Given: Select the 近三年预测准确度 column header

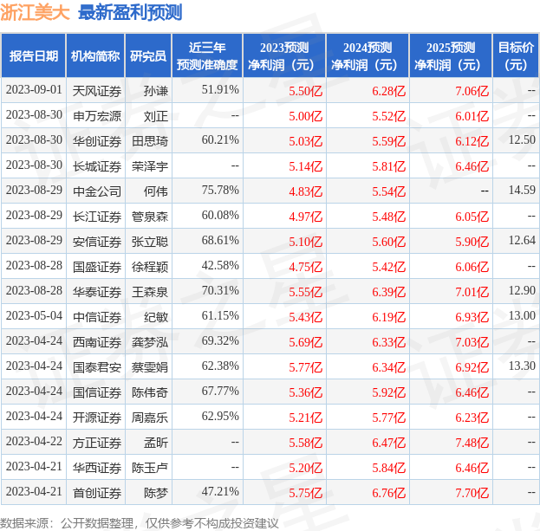Looking at the screenshot, I should [x=207, y=55].
